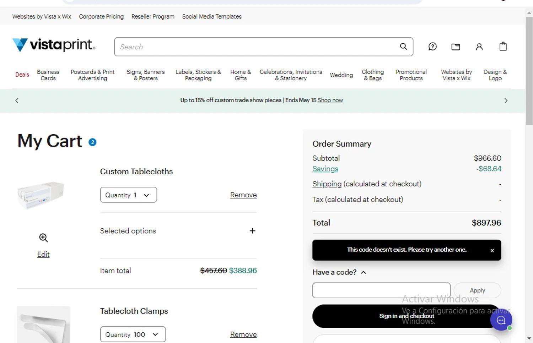Open the Promotional Products menu

[x=411, y=75]
